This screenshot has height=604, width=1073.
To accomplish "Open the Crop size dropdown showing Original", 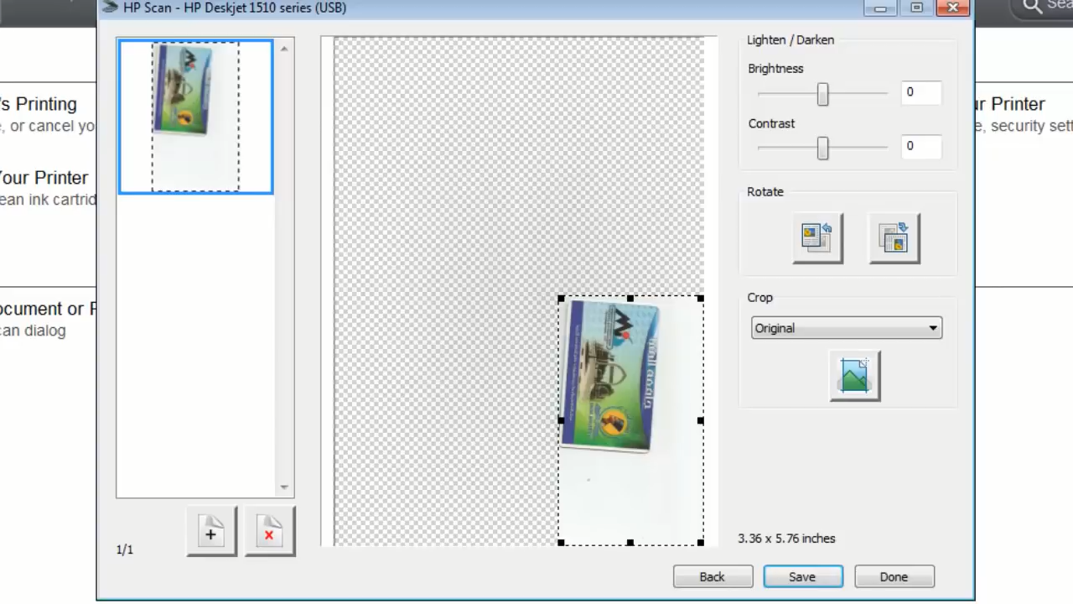I will click(847, 328).
